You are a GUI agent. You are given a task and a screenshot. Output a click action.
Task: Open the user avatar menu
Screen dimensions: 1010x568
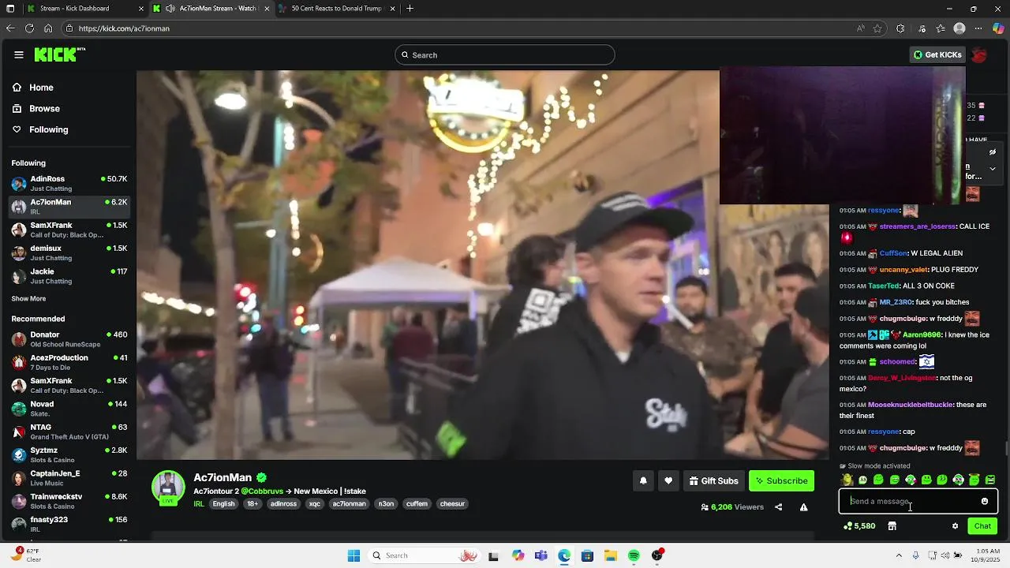[979, 55]
